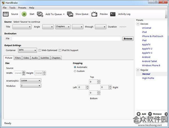
Task: Click the Width stepper arrows
Action: 24,73
